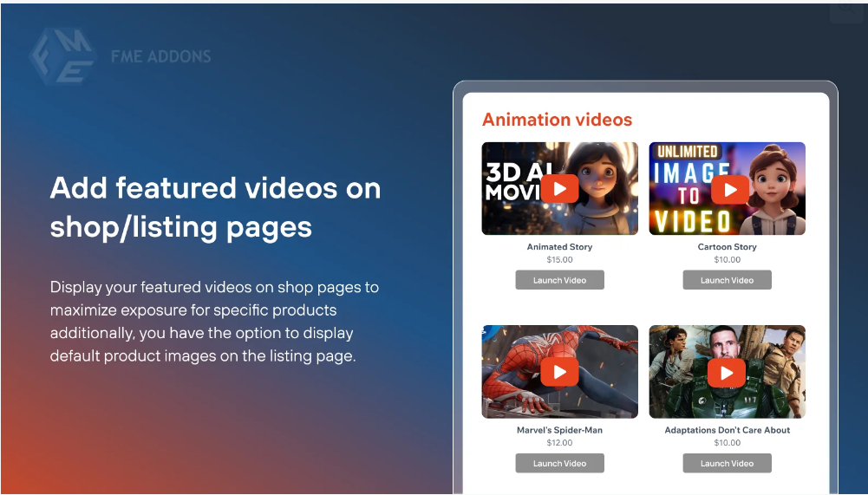Click Launch Video under Animated Story

click(559, 280)
